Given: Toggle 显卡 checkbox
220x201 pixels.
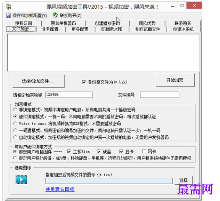Looking at the screenshot, I should coord(121,151).
